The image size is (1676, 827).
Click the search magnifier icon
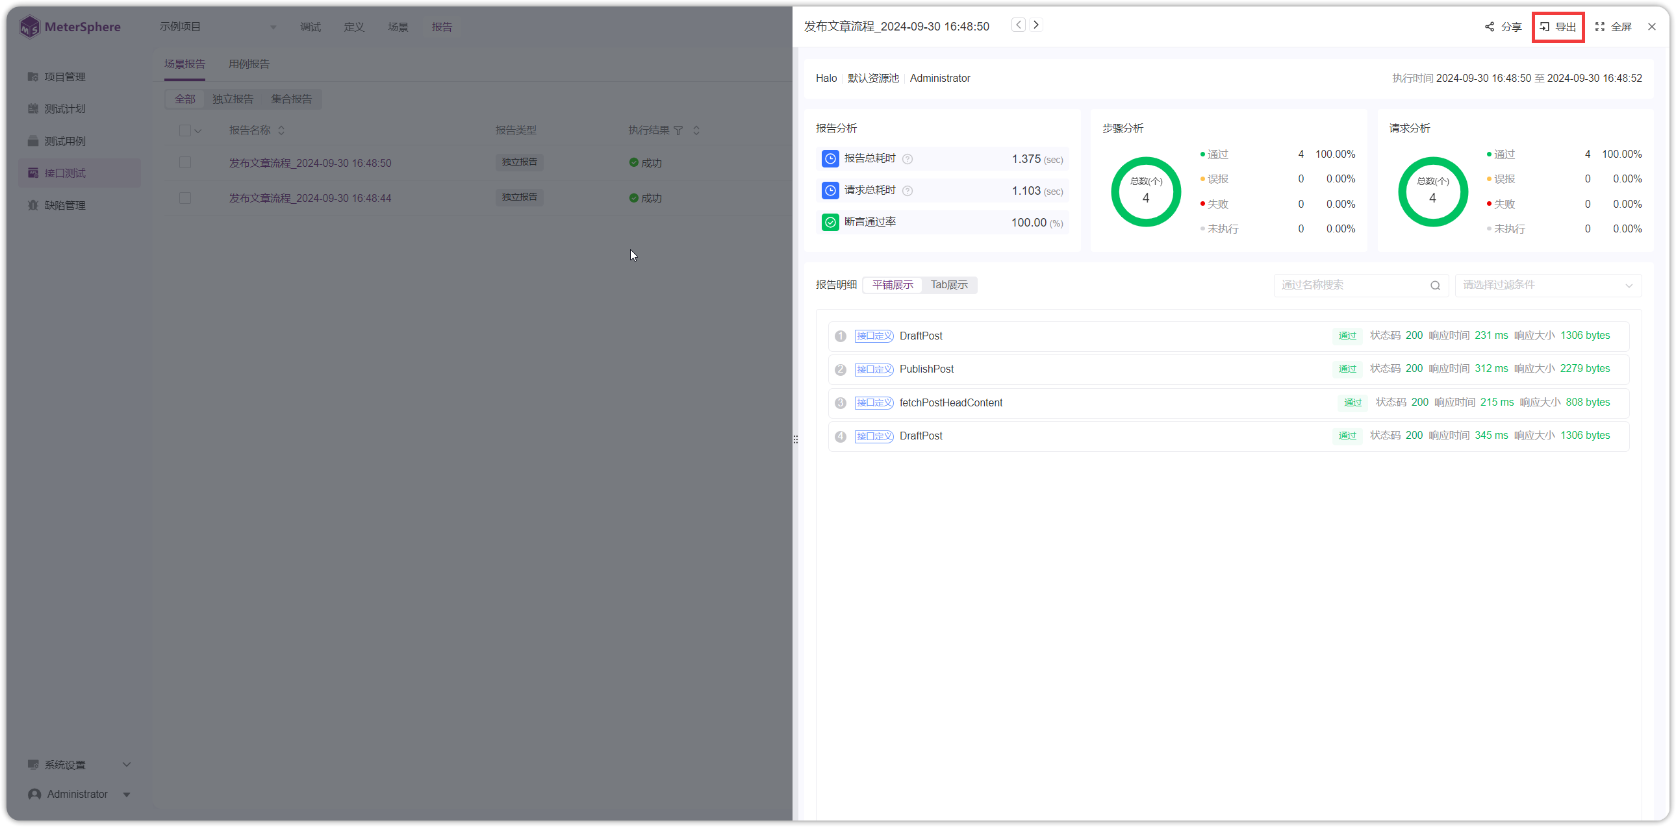click(x=1434, y=286)
